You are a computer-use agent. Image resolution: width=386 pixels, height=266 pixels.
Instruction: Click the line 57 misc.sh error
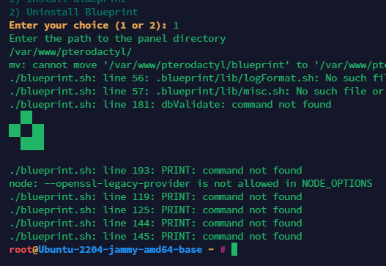tap(198, 92)
